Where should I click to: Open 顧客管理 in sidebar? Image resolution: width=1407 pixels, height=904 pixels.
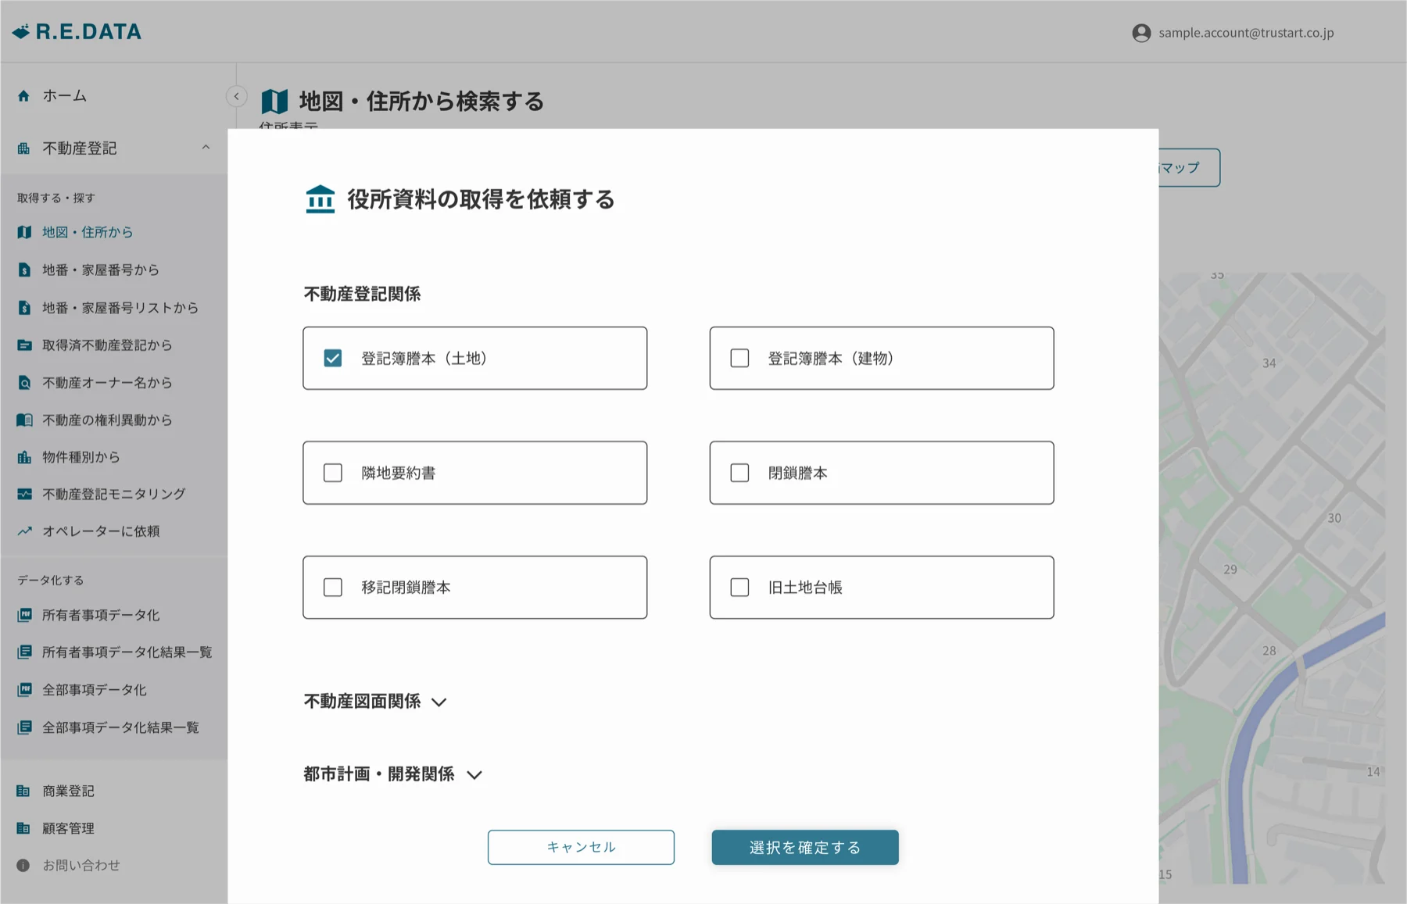point(68,828)
